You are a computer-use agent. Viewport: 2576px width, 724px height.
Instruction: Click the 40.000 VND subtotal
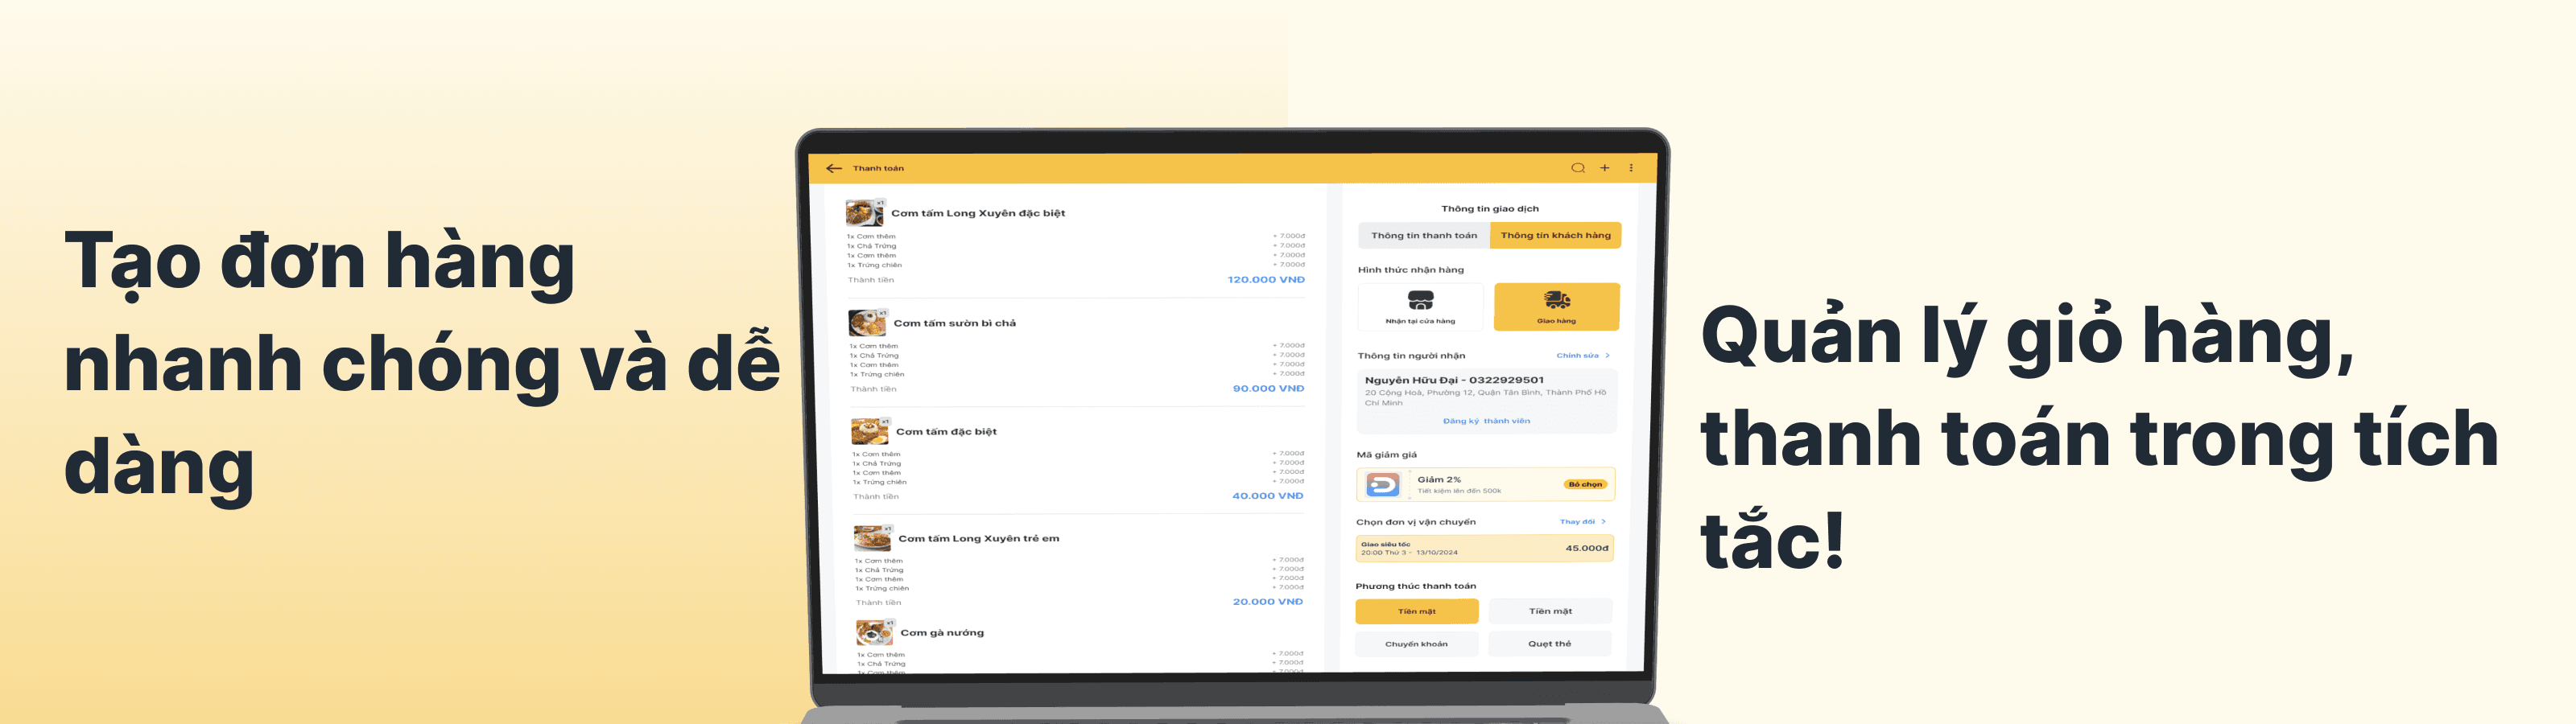pos(1267,495)
